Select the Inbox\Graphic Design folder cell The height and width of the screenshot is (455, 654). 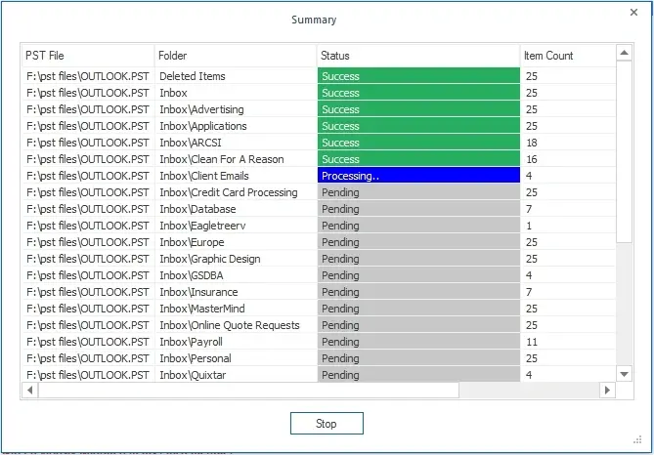(x=236, y=259)
